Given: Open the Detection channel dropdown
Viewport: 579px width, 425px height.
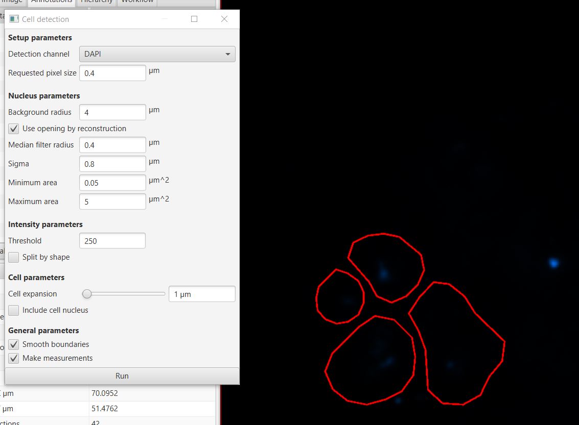Looking at the screenshot, I should pos(157,54).
